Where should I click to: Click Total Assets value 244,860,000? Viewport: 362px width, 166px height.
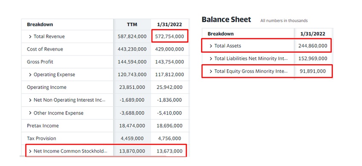click(313, 46)
